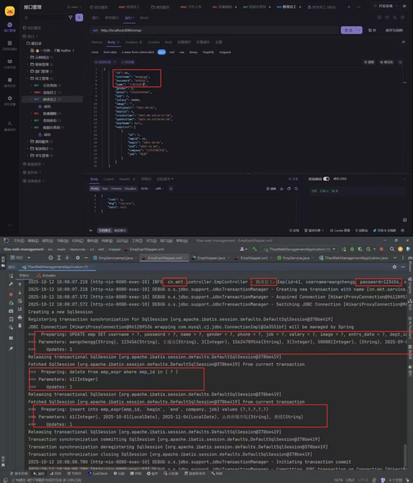Click the IntelliJ Build hammer icon

tap(255, 249)
